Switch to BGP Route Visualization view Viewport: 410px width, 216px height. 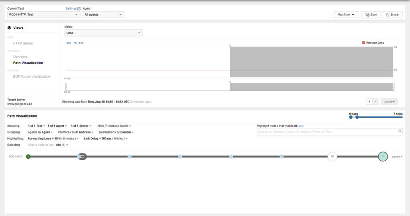(x=32, y=77)
